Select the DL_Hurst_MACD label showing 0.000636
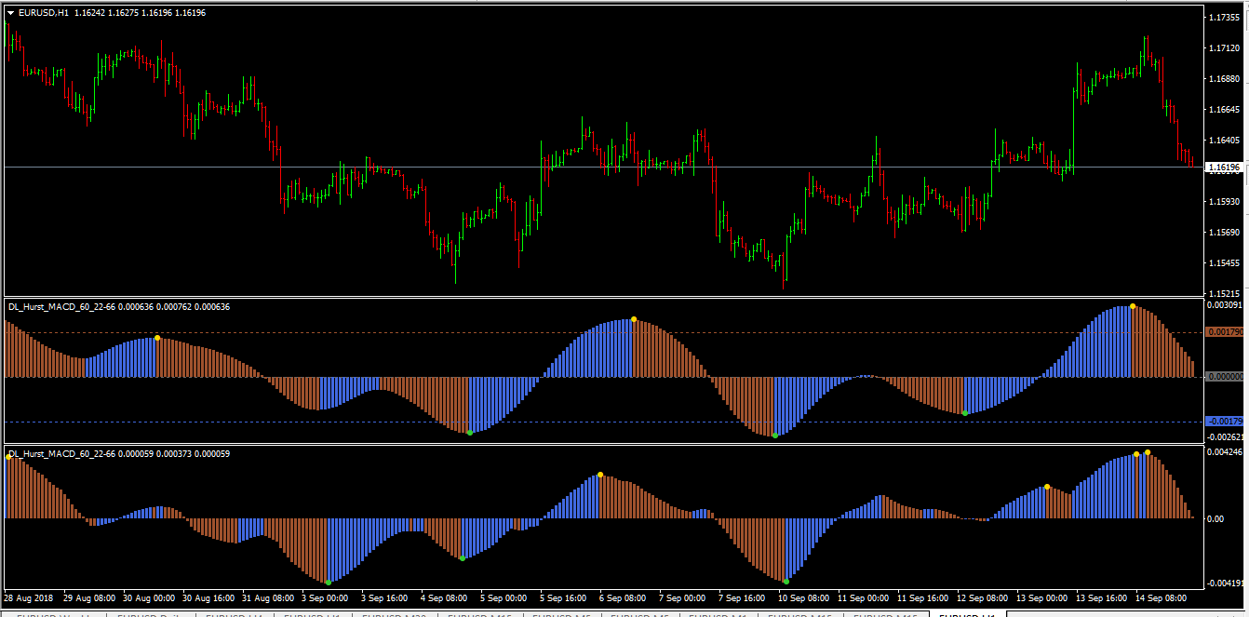 119,307
